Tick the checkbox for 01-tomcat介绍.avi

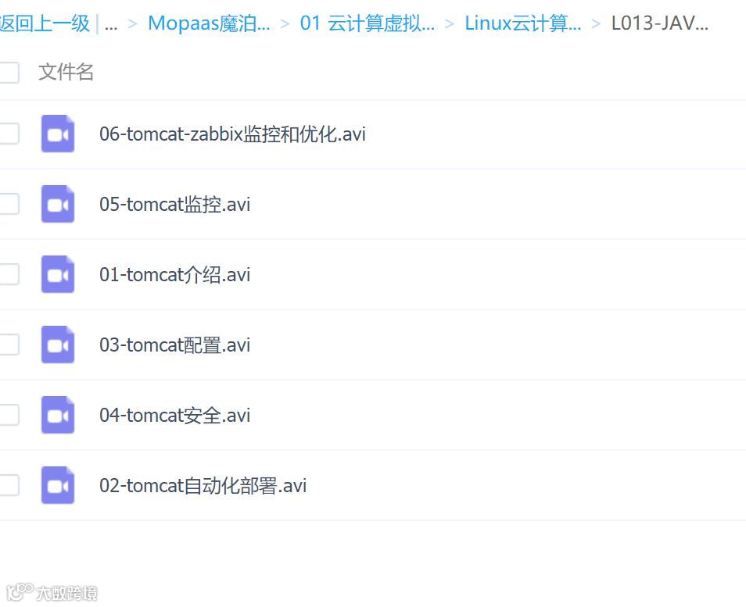[9, 274]
